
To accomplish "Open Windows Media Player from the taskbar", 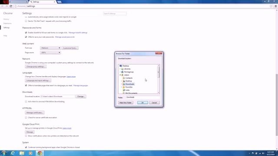I will [30, 153].
